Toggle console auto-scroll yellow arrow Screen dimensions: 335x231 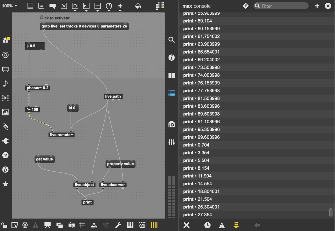tap(236, 225)
